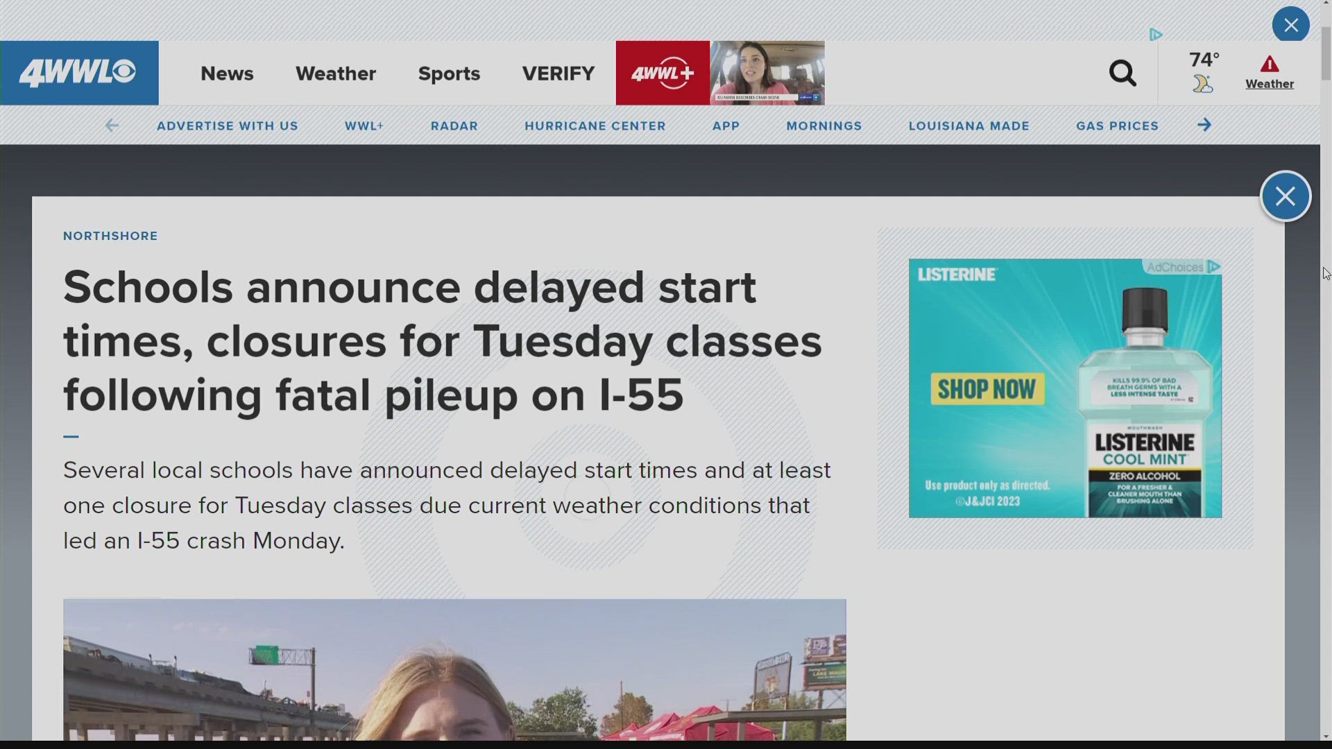This screenshot has width=1332, height=749.
Task: Click the AdChoices icon
Action: (x=1215, y=266)
